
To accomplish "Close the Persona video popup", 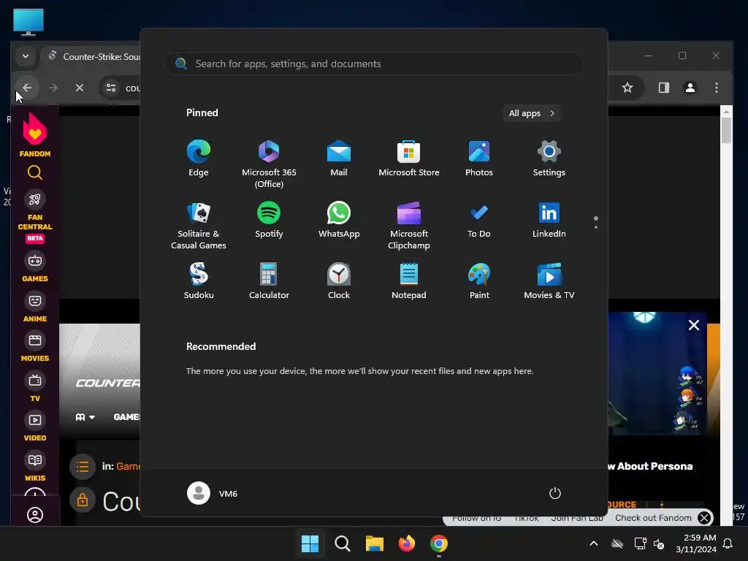I will (x=694, y=325).
